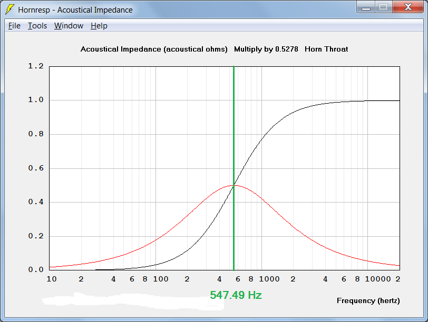Click the 100 frequency axis label
Viewport: 428px width, 322px height.
pyautogui.click(x=160, y=279)
